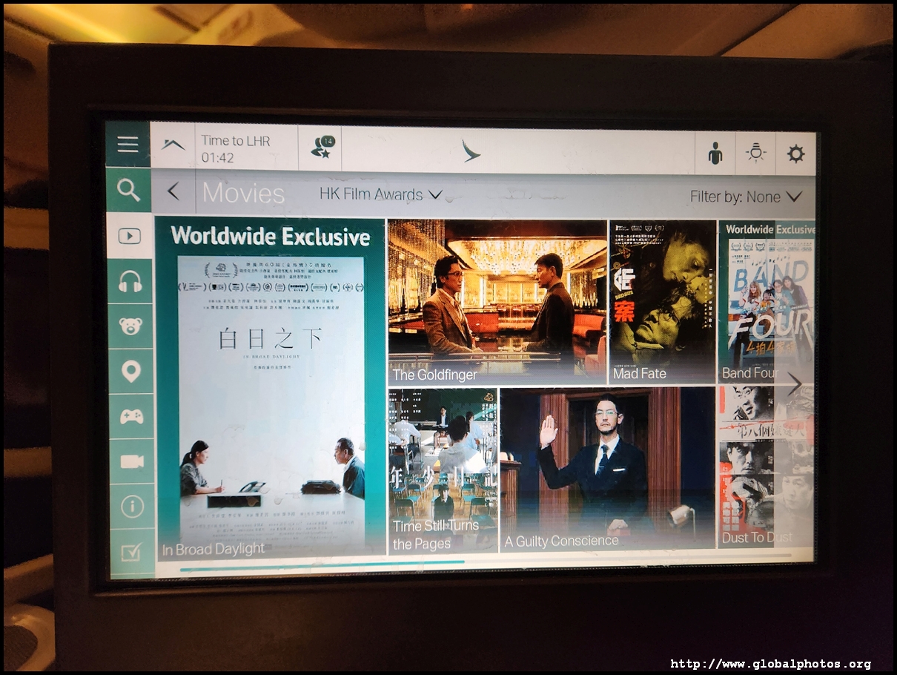The image size is (897, 675).
Task: Check the Time to LHR display
Action: 236,148
